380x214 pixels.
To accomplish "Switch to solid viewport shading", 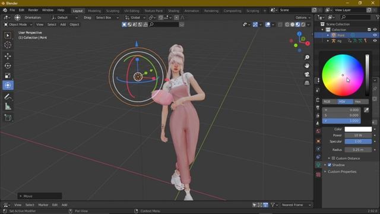I will (x=293, y=24).
